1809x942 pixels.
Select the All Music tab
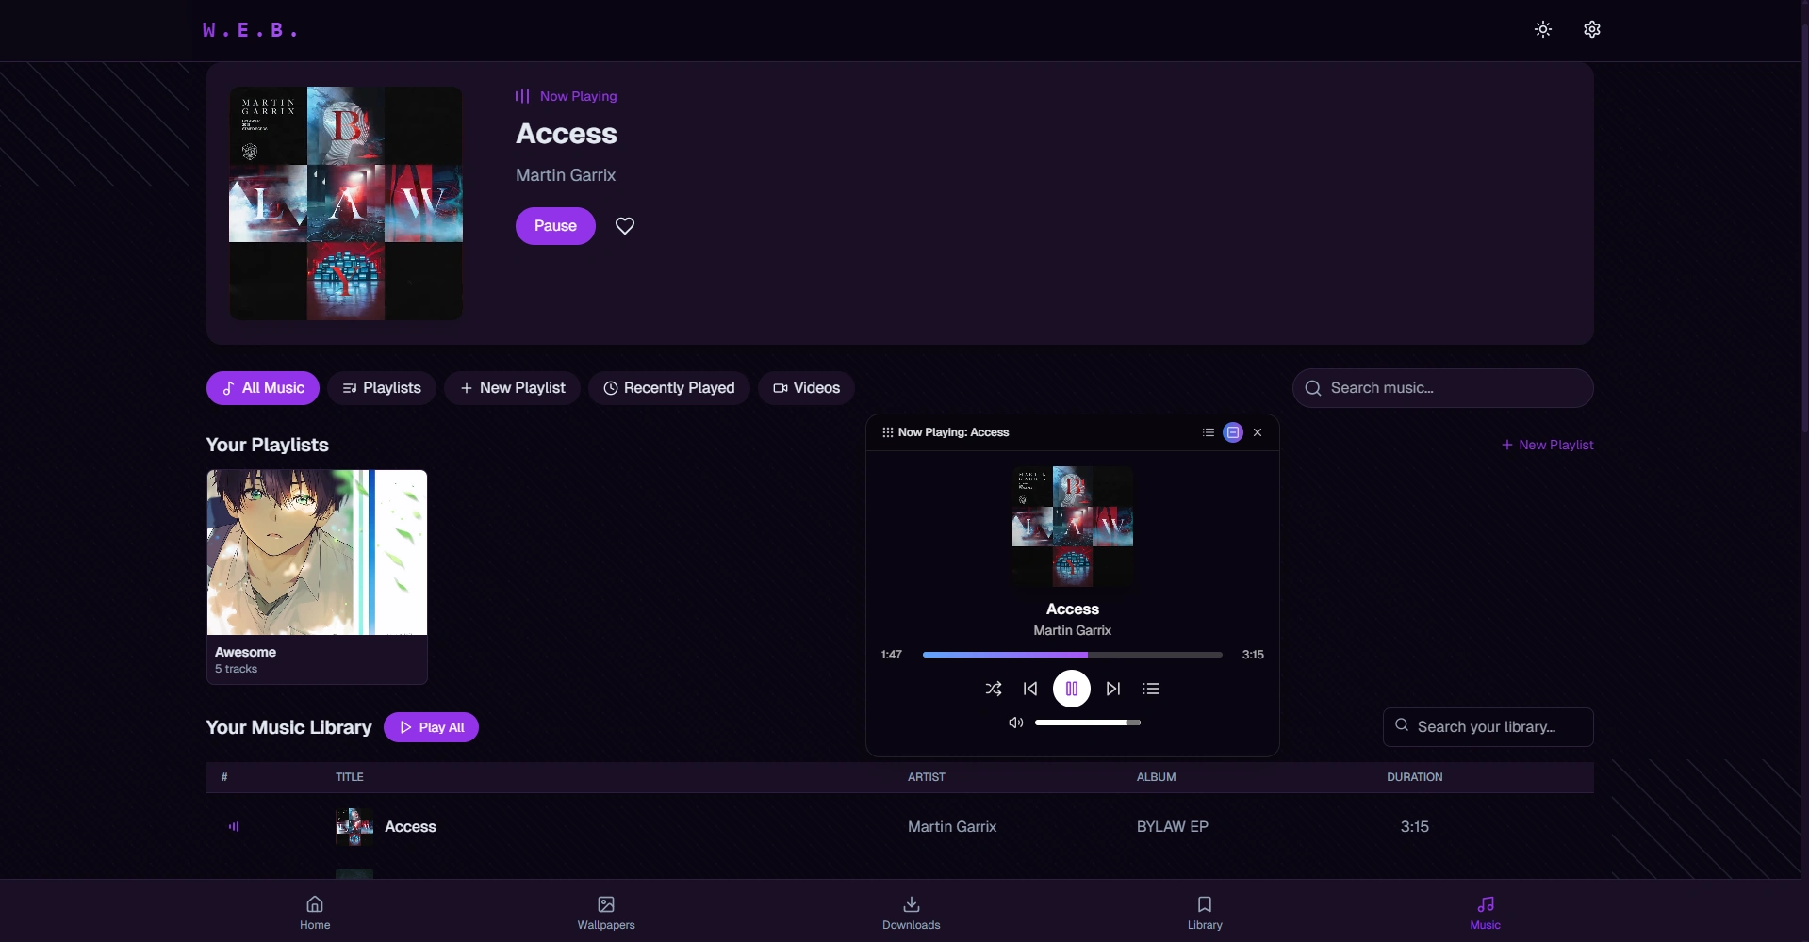[263, 388]
